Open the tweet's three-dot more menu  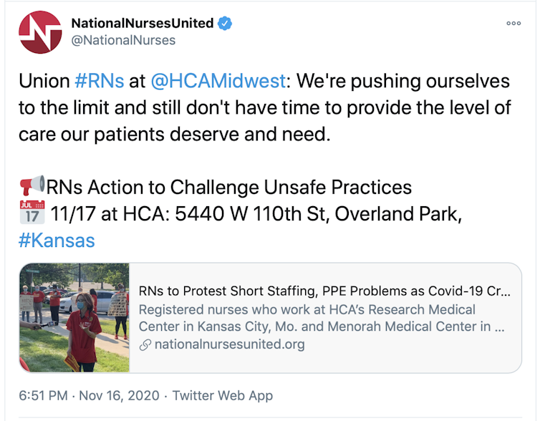click(513, 24)
